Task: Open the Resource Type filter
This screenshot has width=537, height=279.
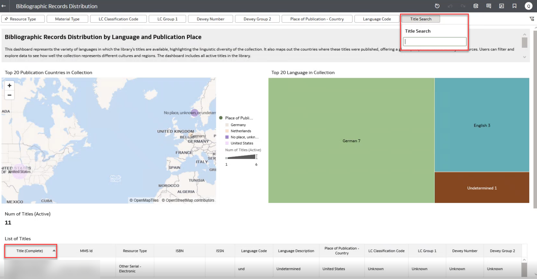Action: point(23,19)
